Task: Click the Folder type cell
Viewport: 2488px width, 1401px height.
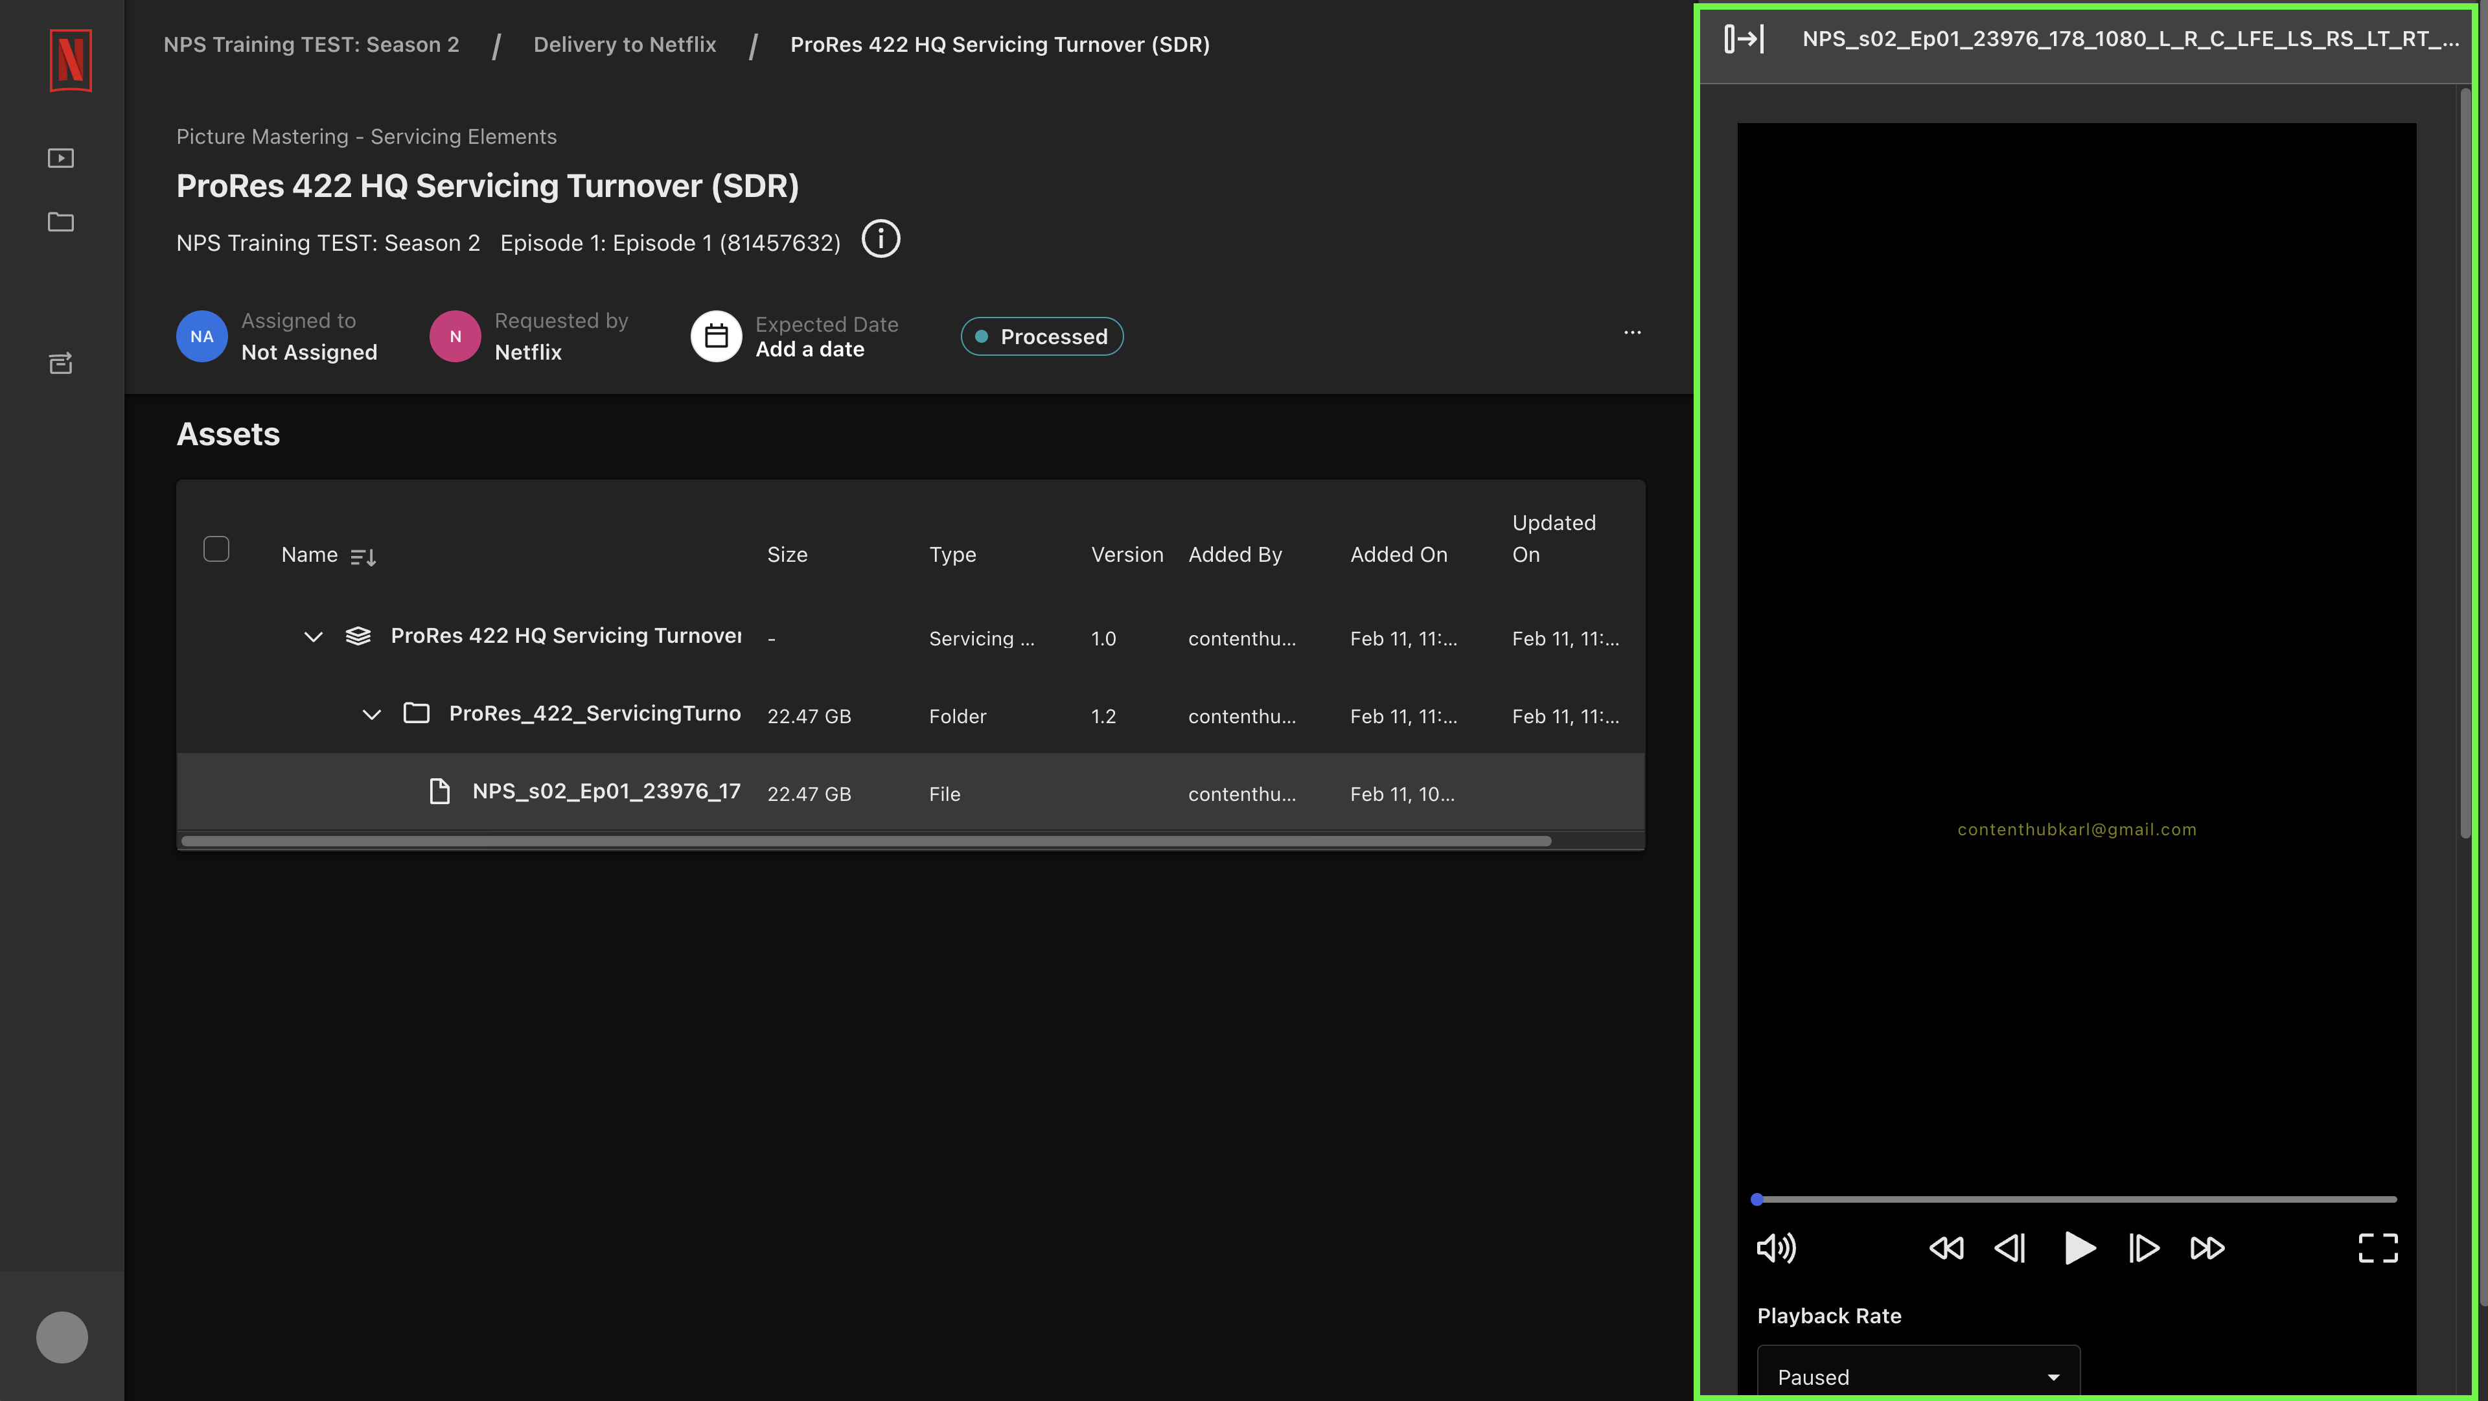Action: [958, 716]
